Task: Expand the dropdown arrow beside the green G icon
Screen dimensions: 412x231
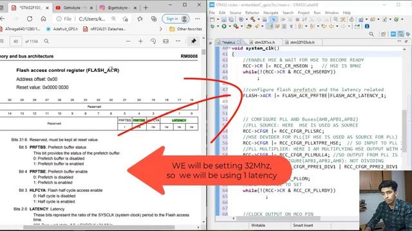Action: 402,19
